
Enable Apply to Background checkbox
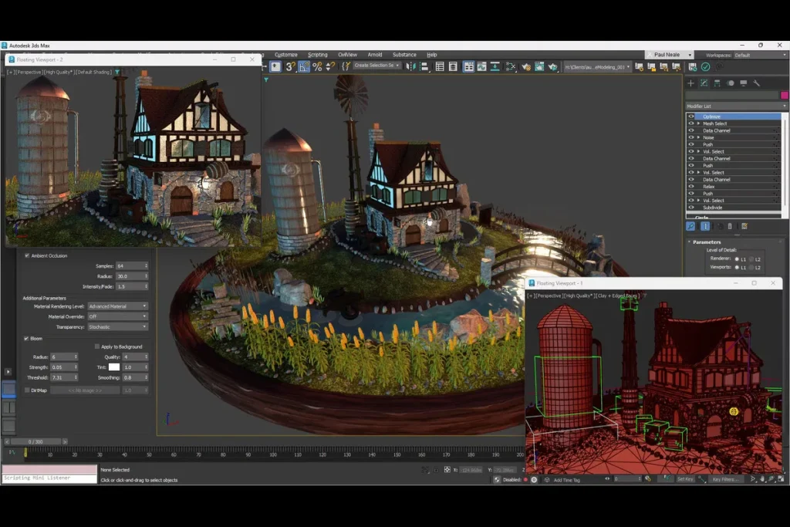click(96, 346)
